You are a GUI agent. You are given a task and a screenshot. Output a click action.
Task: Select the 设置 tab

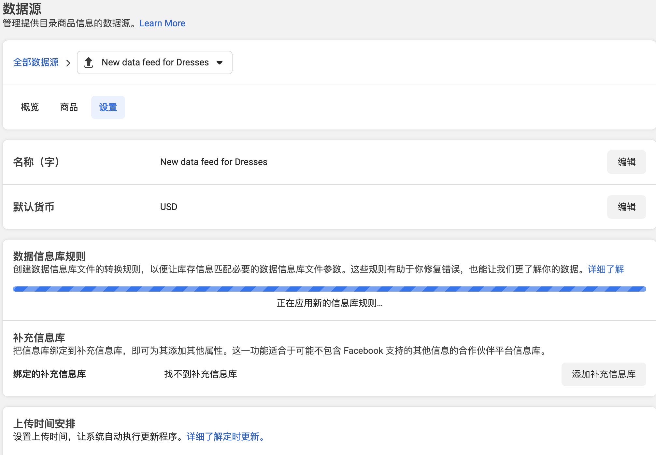pos(108,107)
